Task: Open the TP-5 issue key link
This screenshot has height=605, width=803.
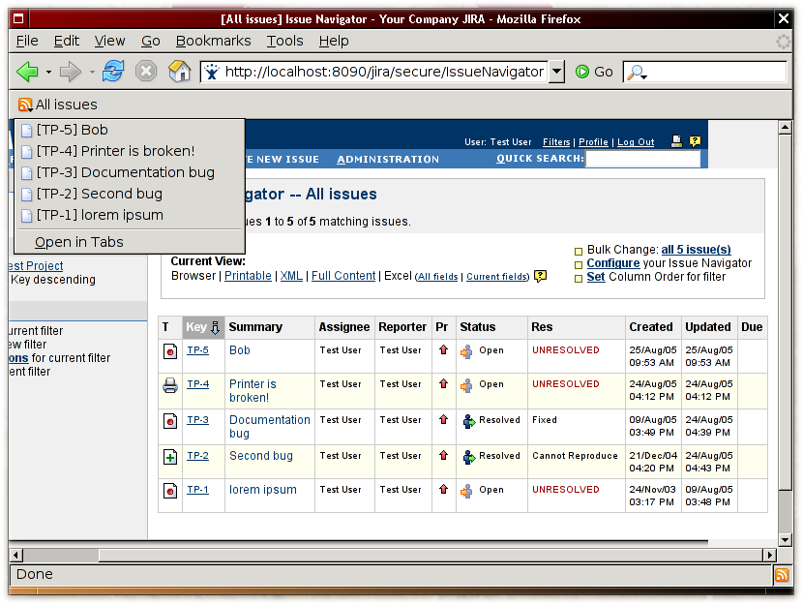Action: 197,349
